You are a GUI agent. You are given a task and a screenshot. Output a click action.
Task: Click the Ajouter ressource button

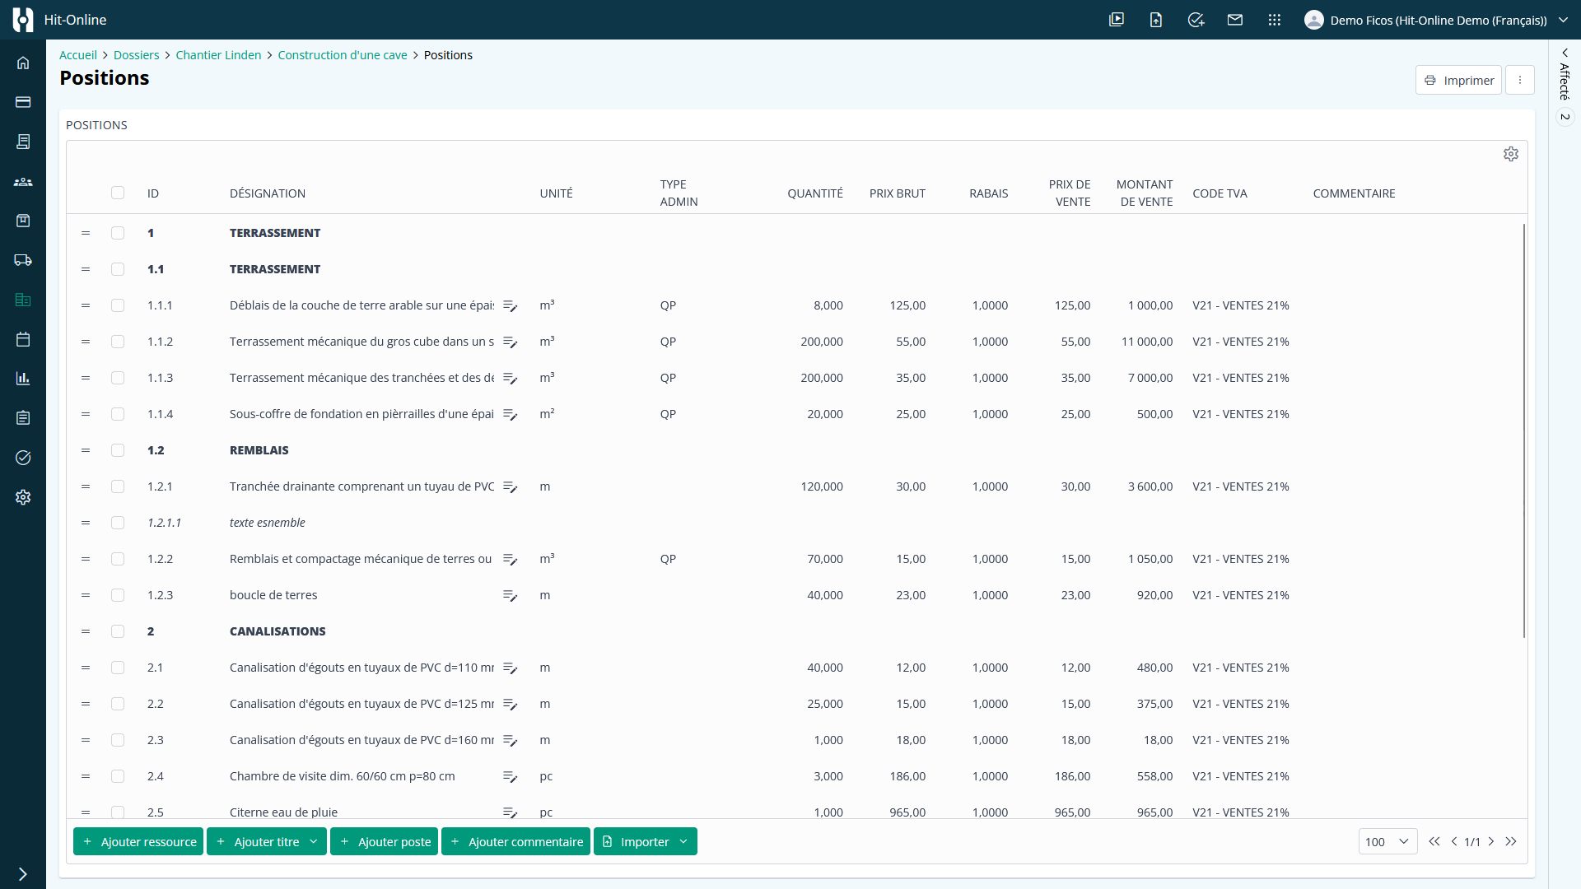pyautogui.click(x=138, y=841)
